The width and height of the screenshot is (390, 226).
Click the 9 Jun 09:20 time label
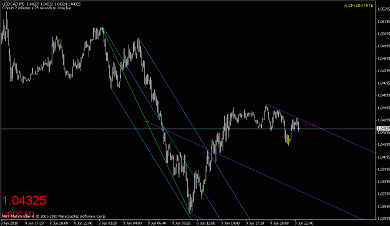182,224
